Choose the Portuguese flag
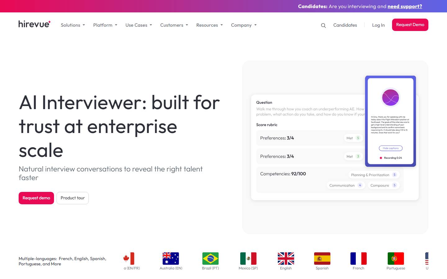The width and height of the screenshot is (447, 279). pos(396,259)
